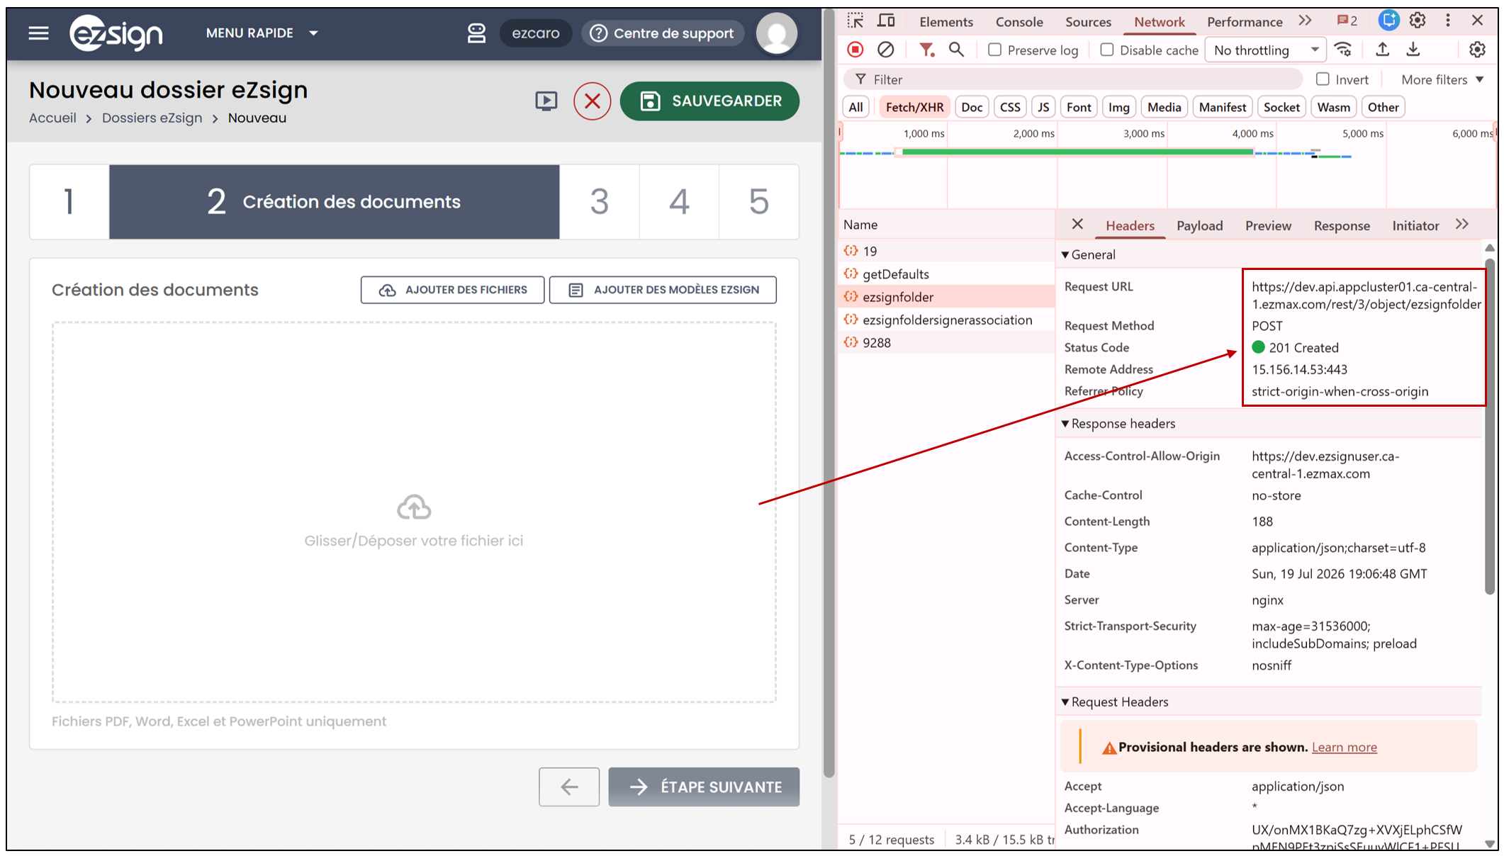1504x856 pixels.
Task: Open the hamburger main menu
Action: click(x=39, y=33)
